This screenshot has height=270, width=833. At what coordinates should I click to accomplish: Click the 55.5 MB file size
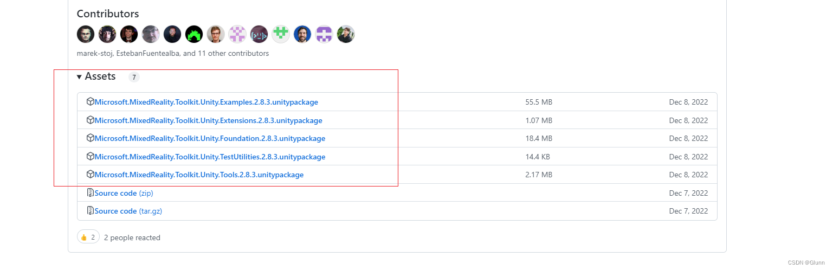[x=539, y=102]
